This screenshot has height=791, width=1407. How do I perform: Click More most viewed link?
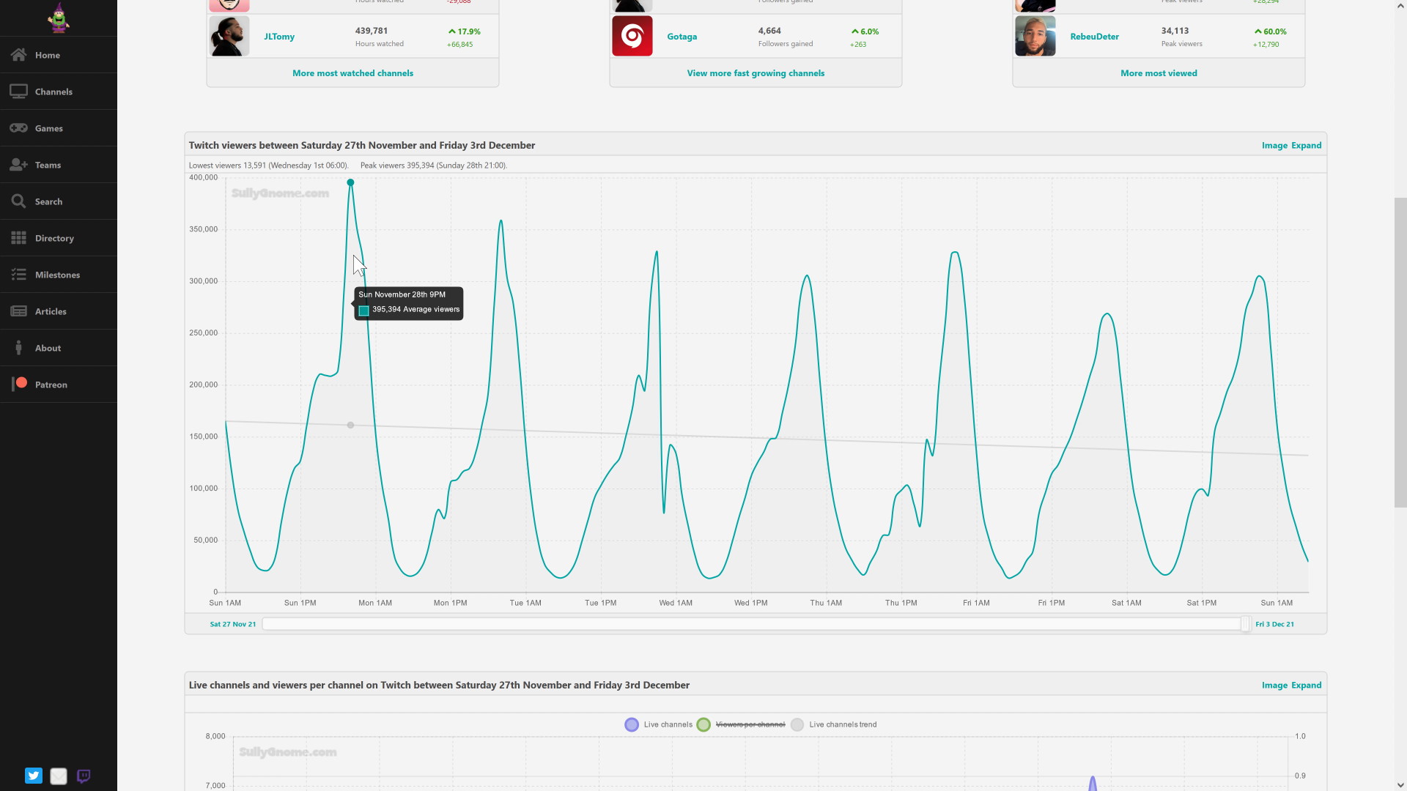(1159, 73)
